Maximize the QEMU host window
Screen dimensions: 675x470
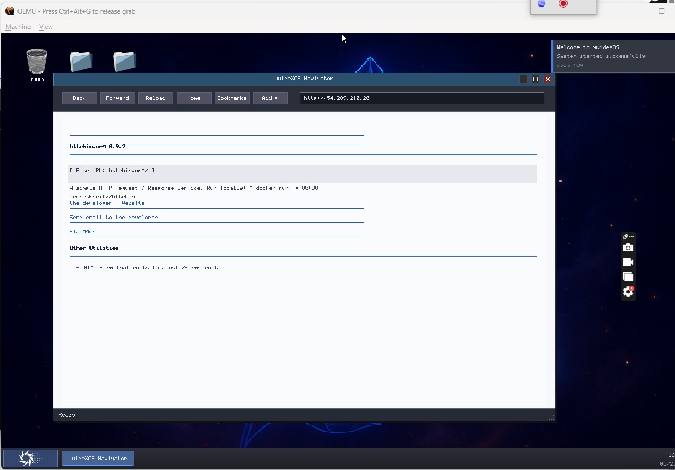[x=661, y=11]
